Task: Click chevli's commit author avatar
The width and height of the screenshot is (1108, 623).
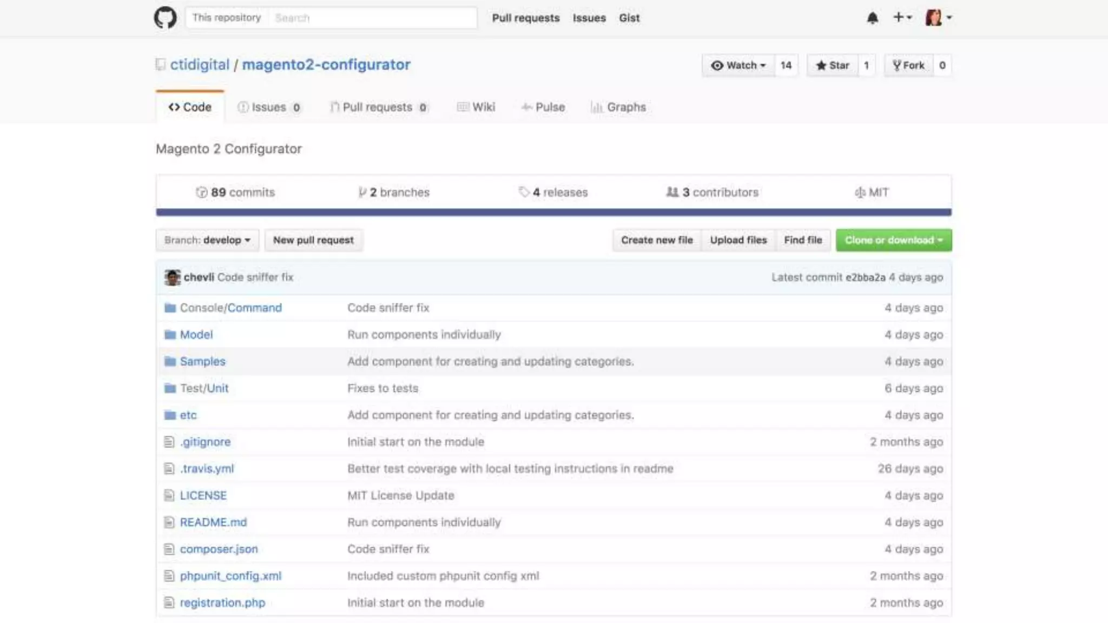Action: (172, 277)
